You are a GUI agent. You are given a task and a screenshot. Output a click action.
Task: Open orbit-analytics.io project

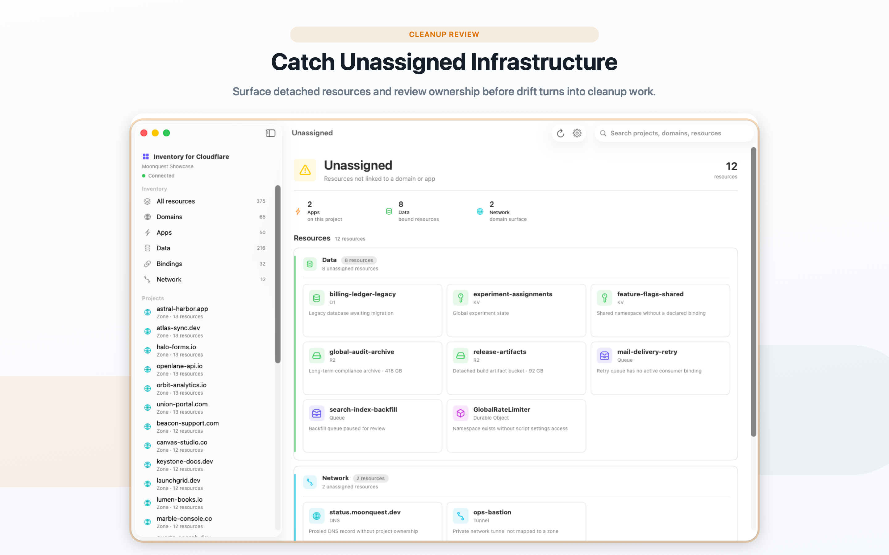pos(205,389)
